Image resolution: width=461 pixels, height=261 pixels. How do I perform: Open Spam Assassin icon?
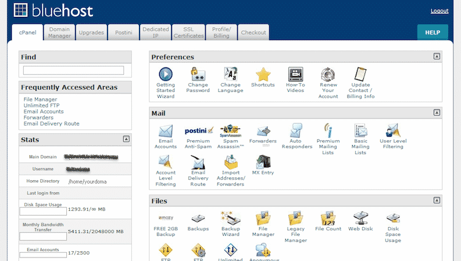tap(230, 131)
